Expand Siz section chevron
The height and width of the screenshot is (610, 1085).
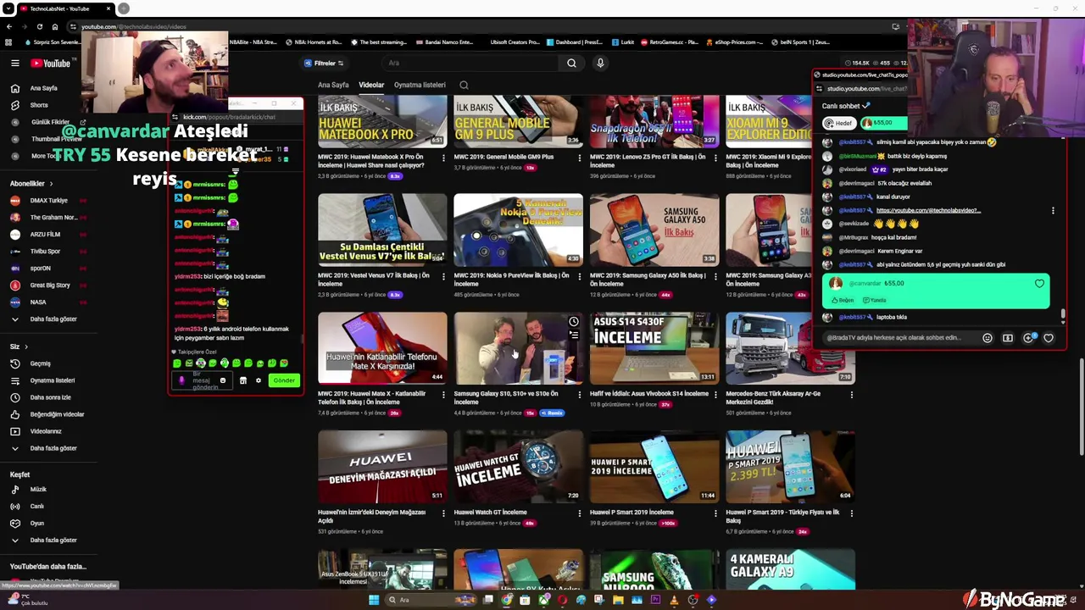[25, 347]
